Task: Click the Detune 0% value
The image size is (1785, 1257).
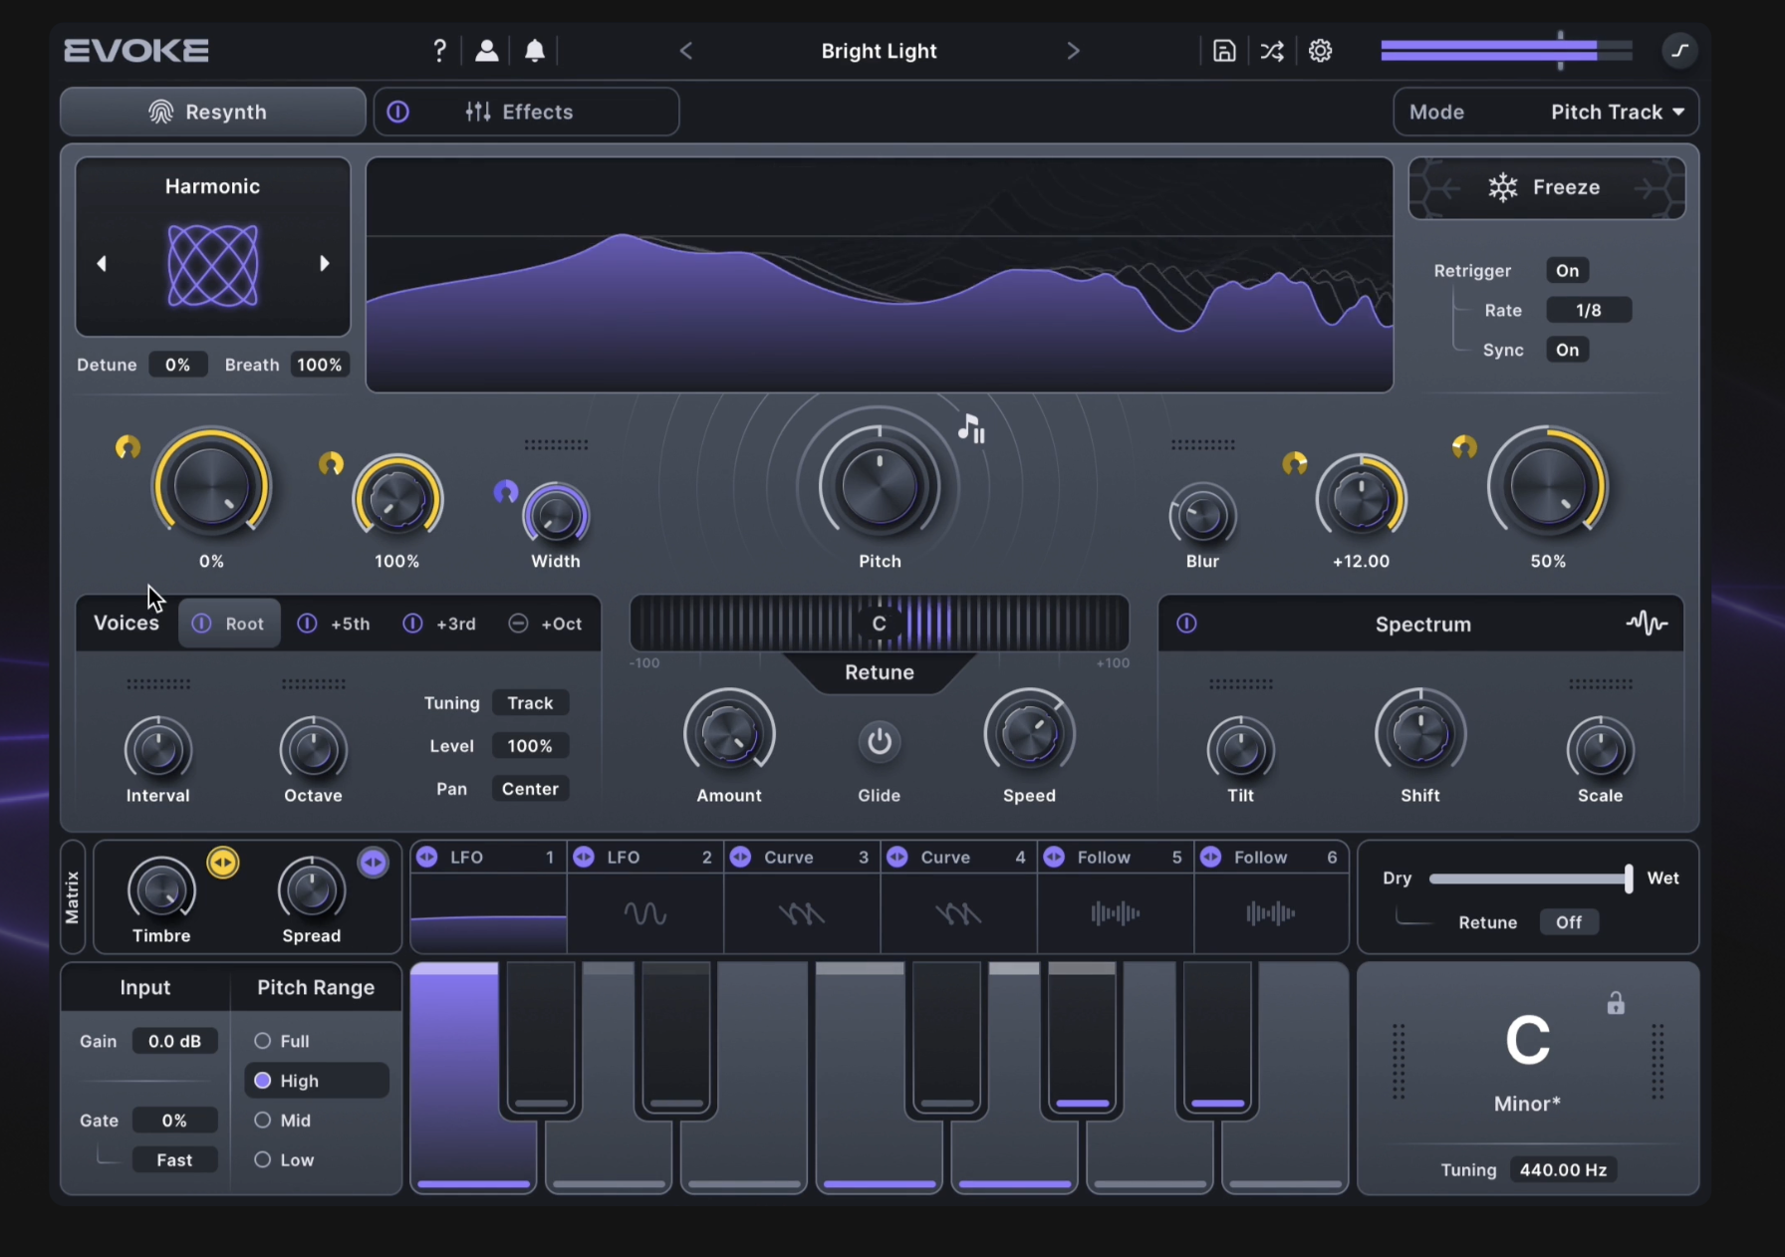Action: (177, 365)
